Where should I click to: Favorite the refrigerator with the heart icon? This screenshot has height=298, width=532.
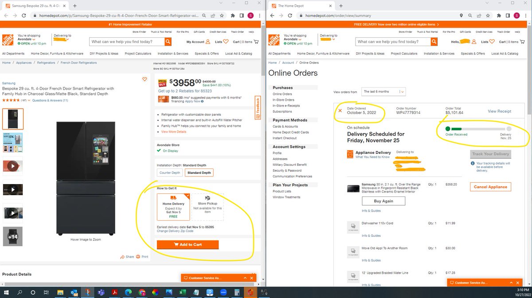145,79
